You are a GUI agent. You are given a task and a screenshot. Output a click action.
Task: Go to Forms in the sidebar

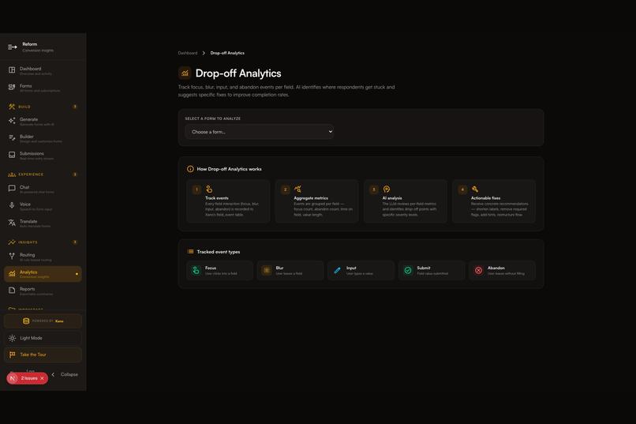43,88
